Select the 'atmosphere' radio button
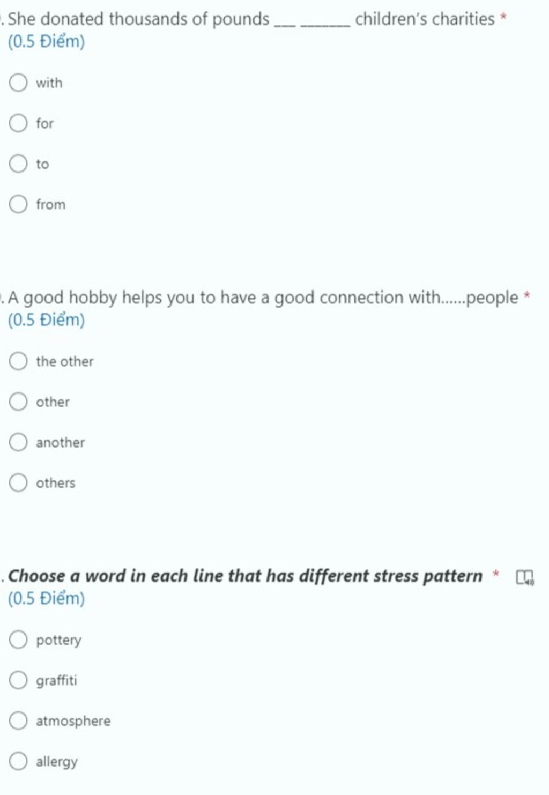 pos(18,720)
